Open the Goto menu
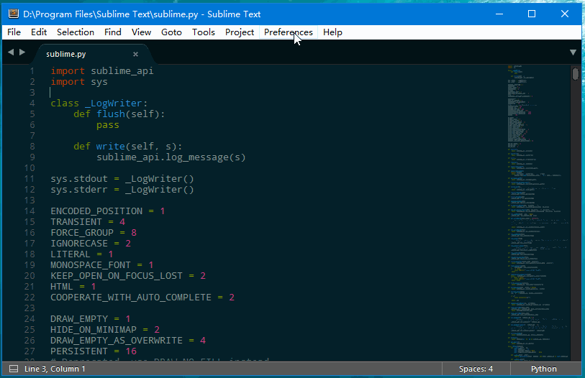 pyautogui.click(x=171, y=32)
